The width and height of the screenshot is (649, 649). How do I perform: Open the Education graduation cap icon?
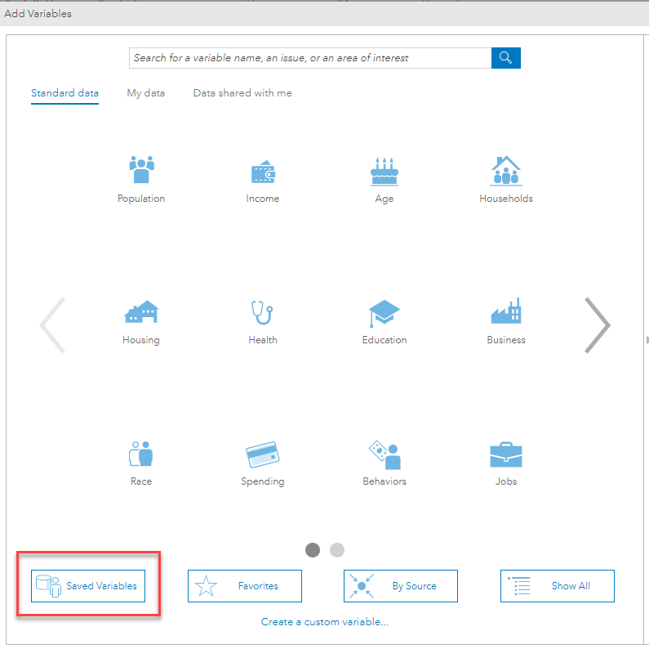(x=385, y=313)
